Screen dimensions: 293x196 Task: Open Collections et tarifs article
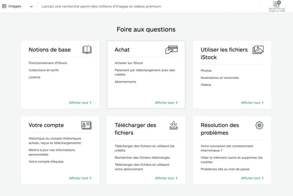pos(44,70)
